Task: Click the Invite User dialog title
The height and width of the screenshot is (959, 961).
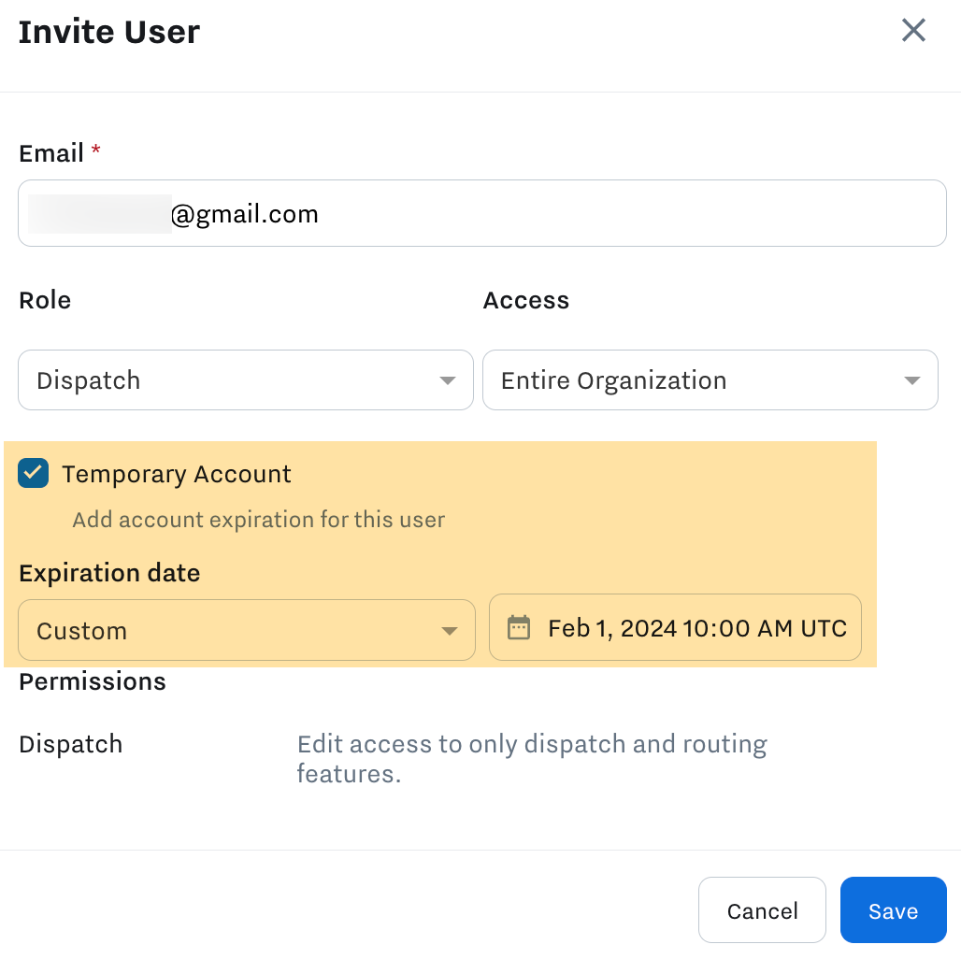Action: (x=109, y=32)
